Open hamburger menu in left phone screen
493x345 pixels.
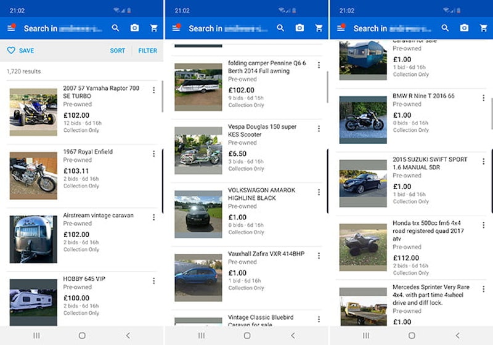tap(11, 28)
